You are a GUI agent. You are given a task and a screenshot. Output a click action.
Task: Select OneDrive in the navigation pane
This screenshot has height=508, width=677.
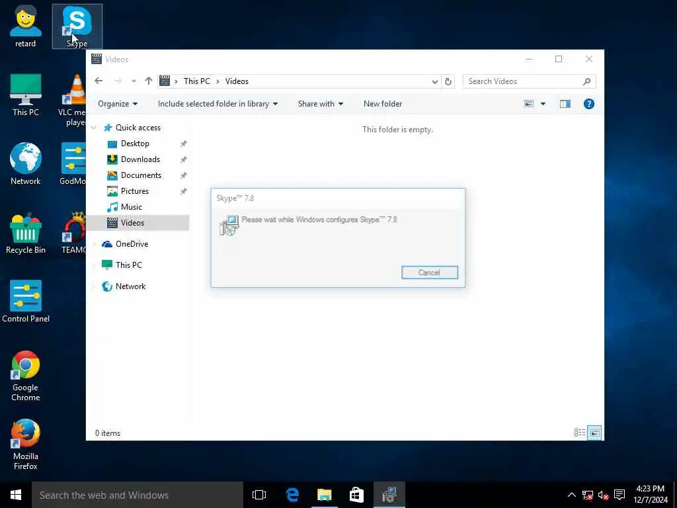132,244
